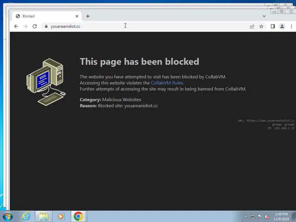Image resolution: width=296 pixels, height=222 pixels.
Task: Click the grayed-out forward navigation arrow
Action: pyautogui.click(x=25, y=26)
